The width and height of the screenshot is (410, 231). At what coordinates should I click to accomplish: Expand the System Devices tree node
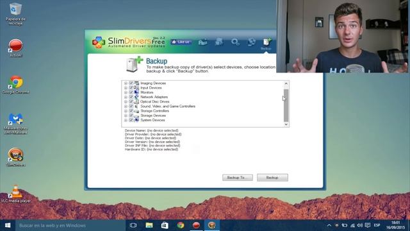coord(126,120)
